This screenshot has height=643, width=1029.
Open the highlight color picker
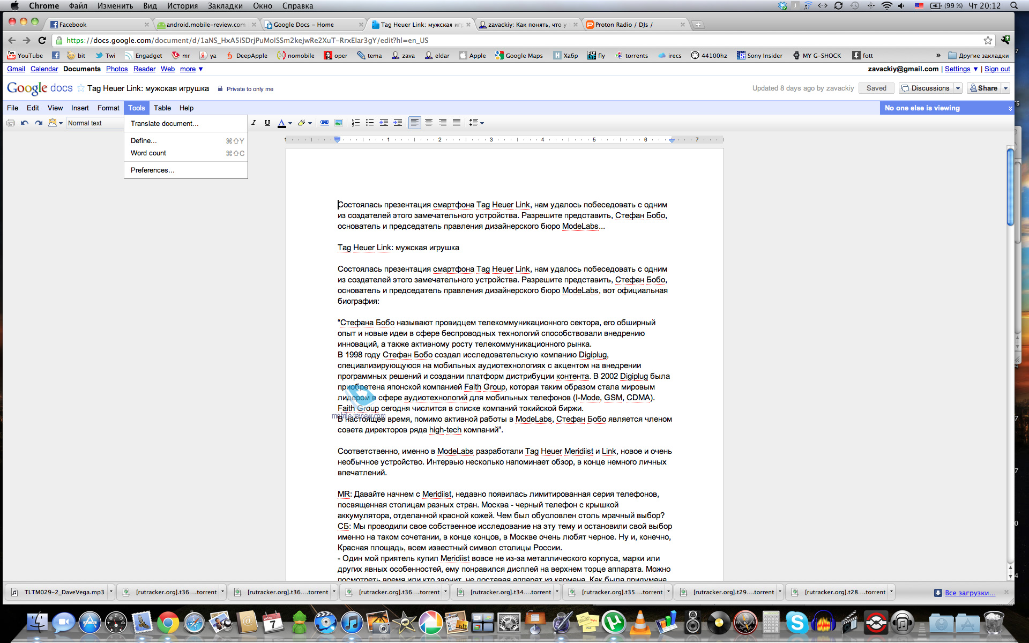point(304,123)
